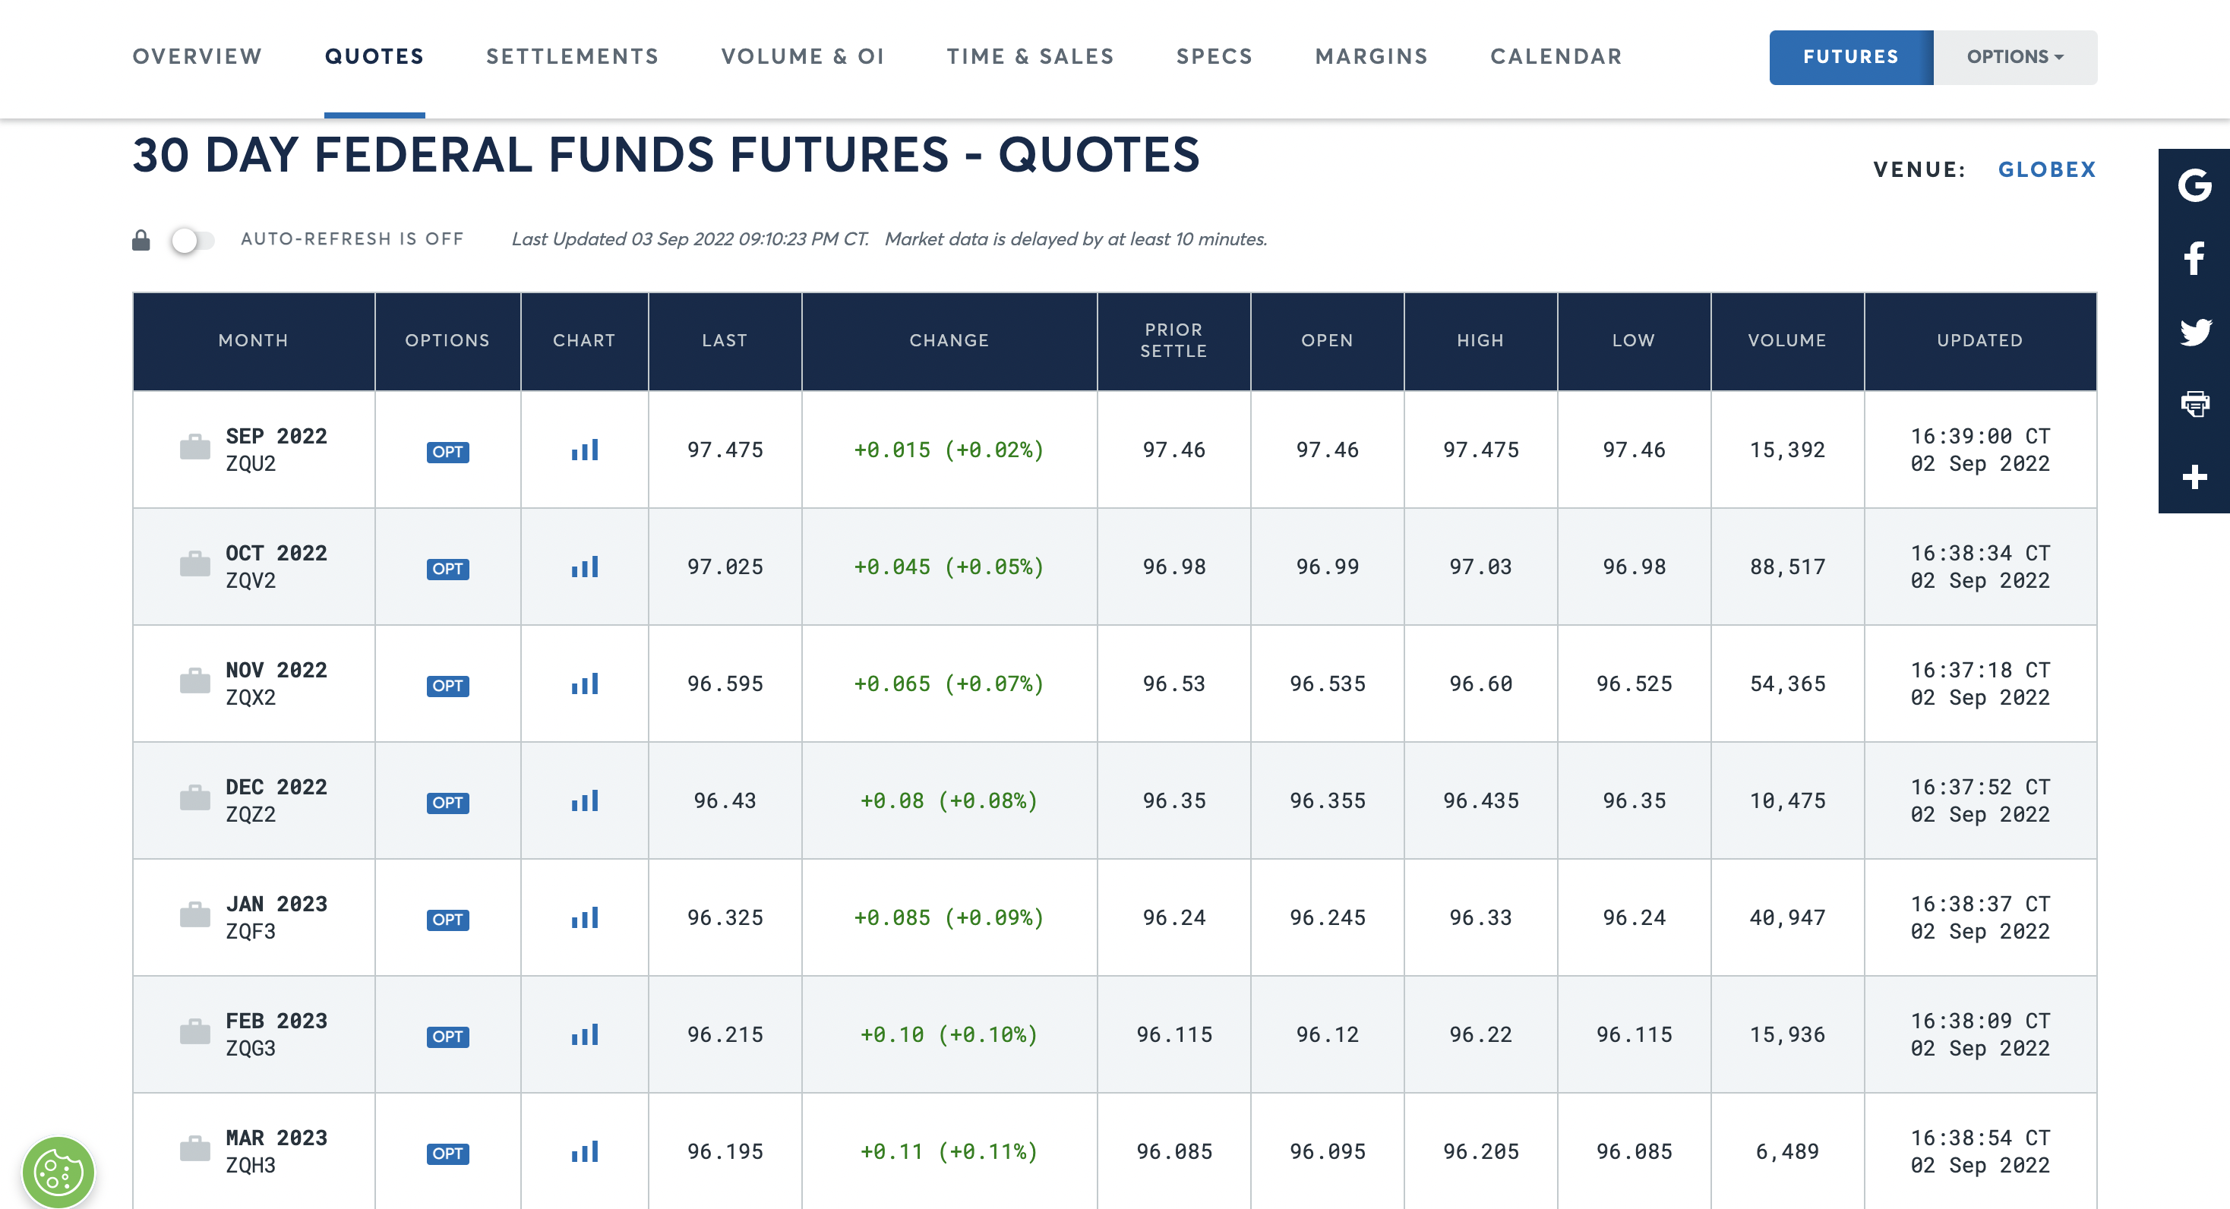This screenshot has height=1209, width=2230.
Task: Share page on Facebook
Action: tap(2194, 258)
